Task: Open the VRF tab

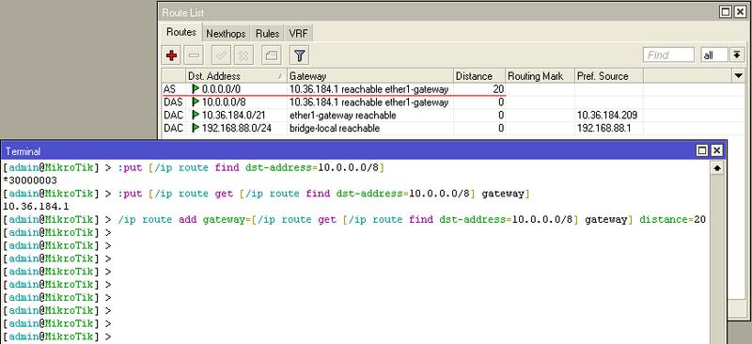Action: (298, 34)
